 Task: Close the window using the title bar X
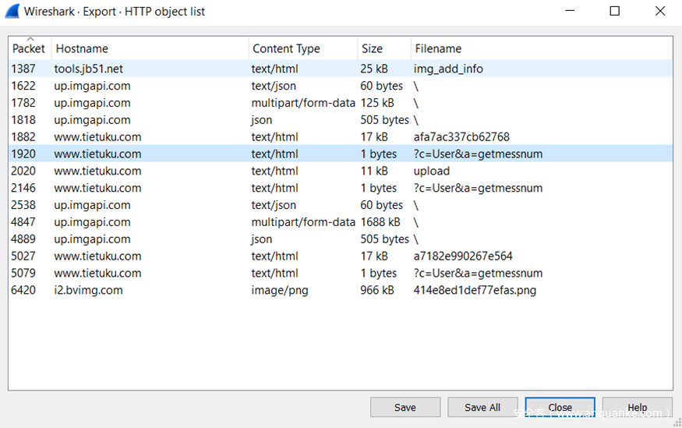(660, 11)
